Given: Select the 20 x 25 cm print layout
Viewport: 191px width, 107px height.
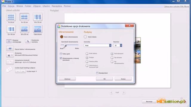Looking at the screenshot, I should pyautogui.click(x=24, y=29).
